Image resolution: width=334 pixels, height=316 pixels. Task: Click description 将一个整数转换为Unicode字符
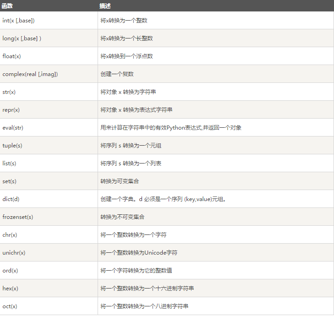tap(139, 253)
